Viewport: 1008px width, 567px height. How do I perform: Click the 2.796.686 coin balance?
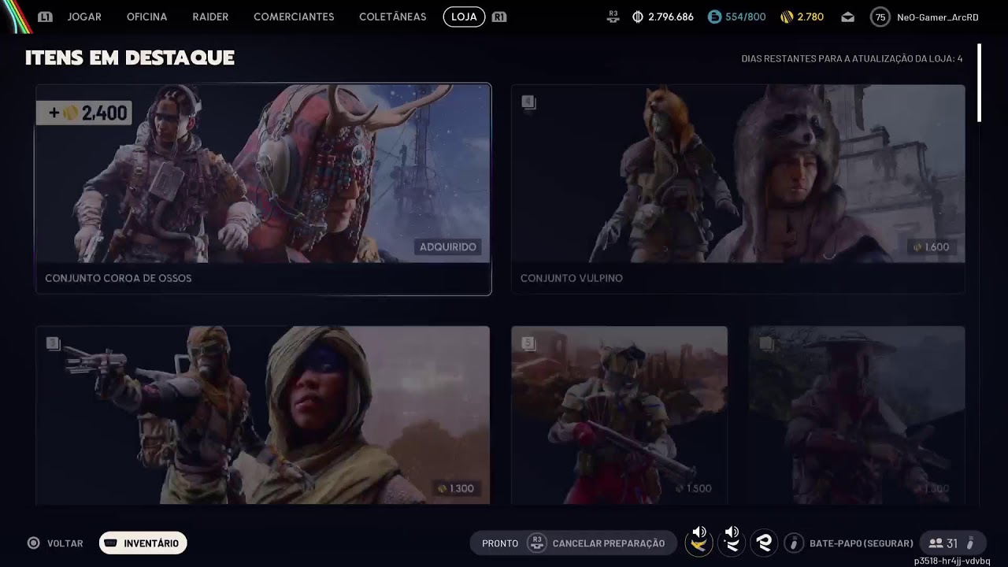[x=671, y=17]
